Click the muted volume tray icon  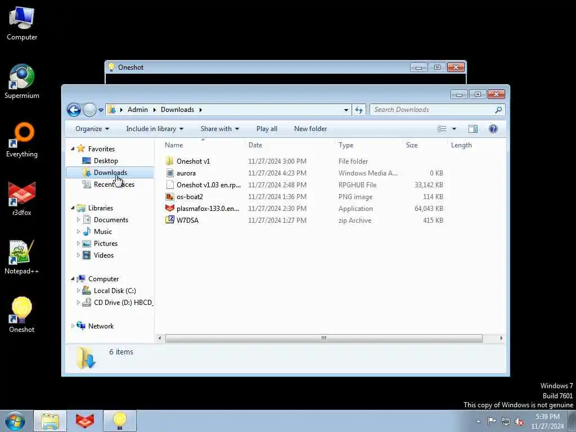point(519,421)
